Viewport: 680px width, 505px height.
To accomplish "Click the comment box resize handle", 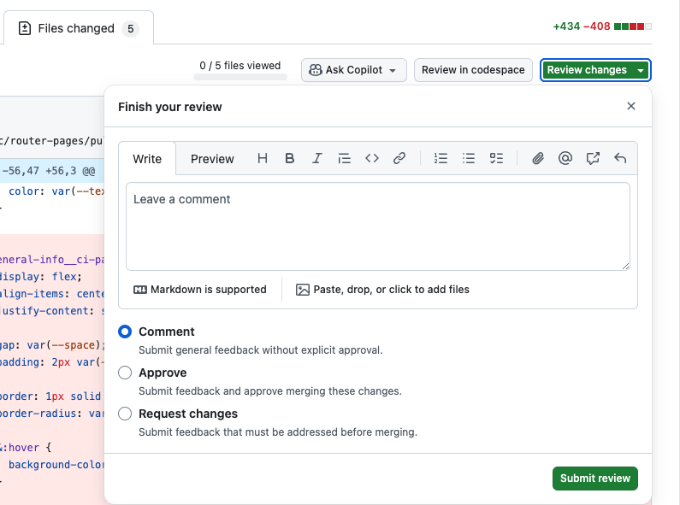I will pos(625,266).
